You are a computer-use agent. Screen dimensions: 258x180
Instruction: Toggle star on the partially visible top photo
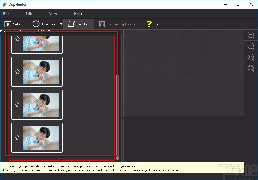point(18,39)
